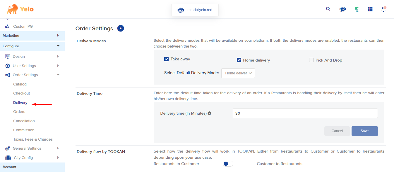Select Checkout under Order Settings

tap(21, 93)
